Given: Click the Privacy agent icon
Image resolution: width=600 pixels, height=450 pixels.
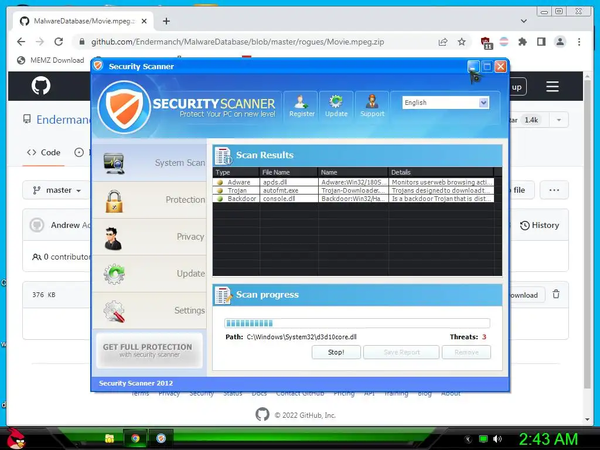Looking at the screenshot, I should pyautogui.click(x=113, y=239).
